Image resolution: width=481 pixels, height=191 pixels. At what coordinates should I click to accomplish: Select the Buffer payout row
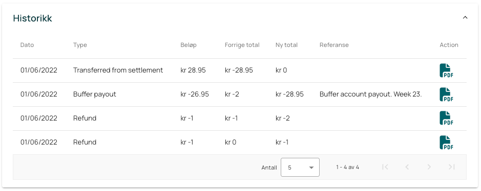[x=240, y=94]
